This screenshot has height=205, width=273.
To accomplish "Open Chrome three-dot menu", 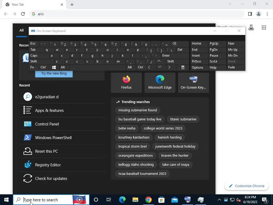I will (267, 14).
